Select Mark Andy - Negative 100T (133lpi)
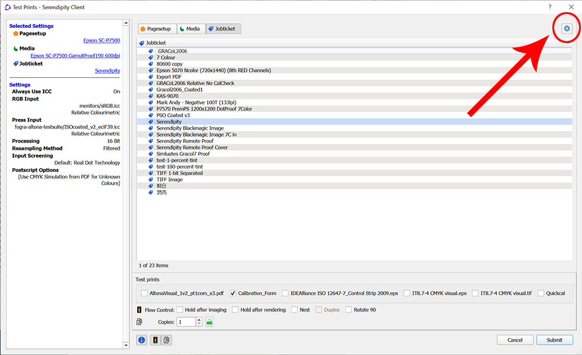This screenshot has width=582, height=355. 354,102
